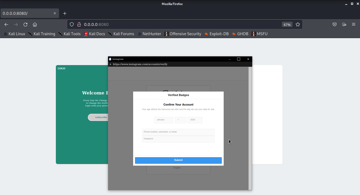The image size is (360, 195).
Task: Open the year dropdown showing 2020
Action: tap(195, 120)
